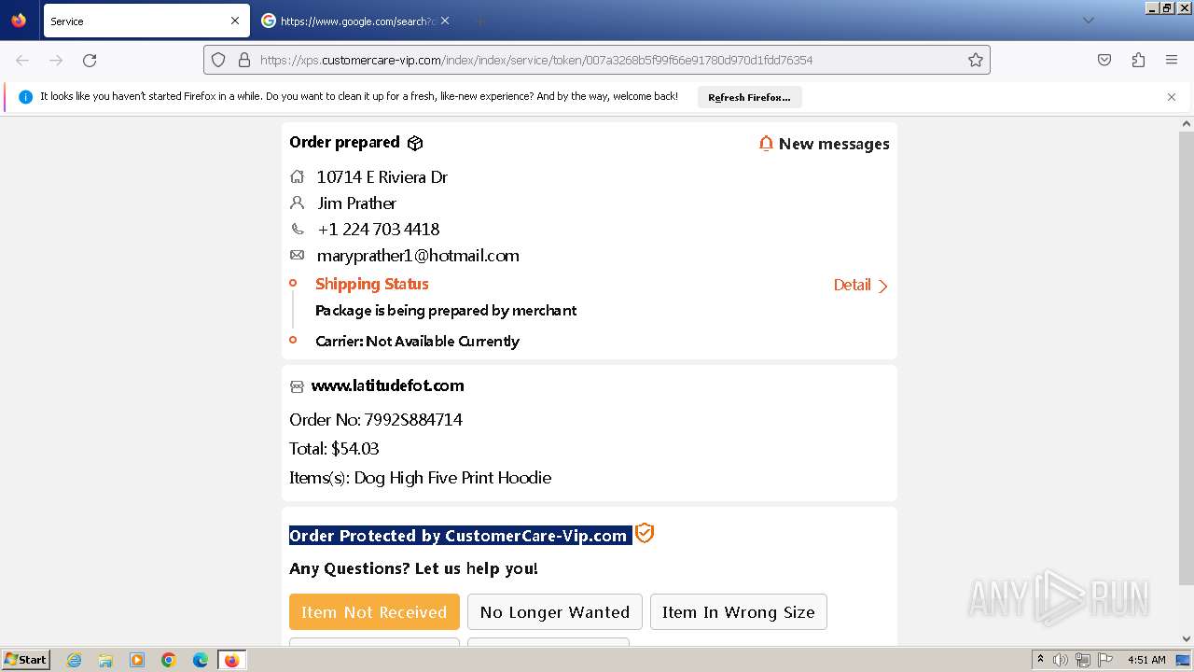Show hidden system tray icons
1194x672 pixels.
coord(1040,660)
